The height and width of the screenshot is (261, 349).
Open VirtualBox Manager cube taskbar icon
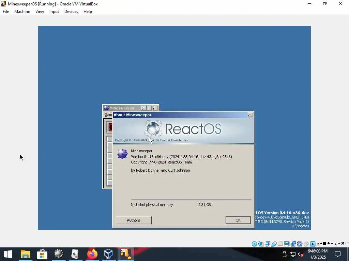pyautogui.click(x=108, y=254)
